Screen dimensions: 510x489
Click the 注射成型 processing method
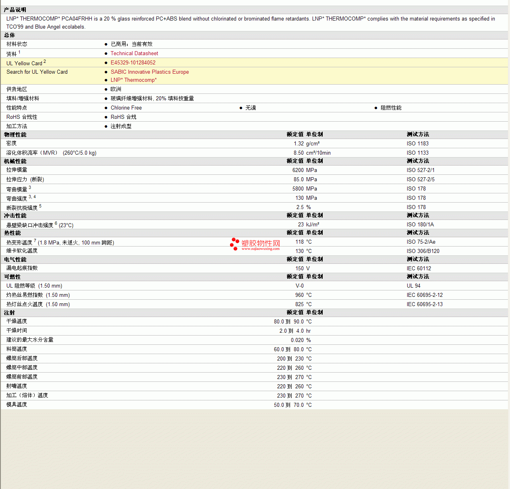click(121, 126)
